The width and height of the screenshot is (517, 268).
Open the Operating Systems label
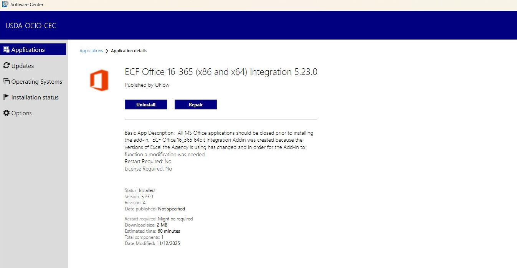tap(37, 82)
